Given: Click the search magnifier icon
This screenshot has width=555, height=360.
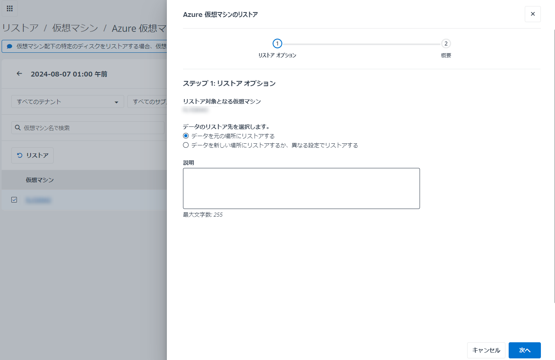Looking at the screenshot, I should [x=18, y=128].
